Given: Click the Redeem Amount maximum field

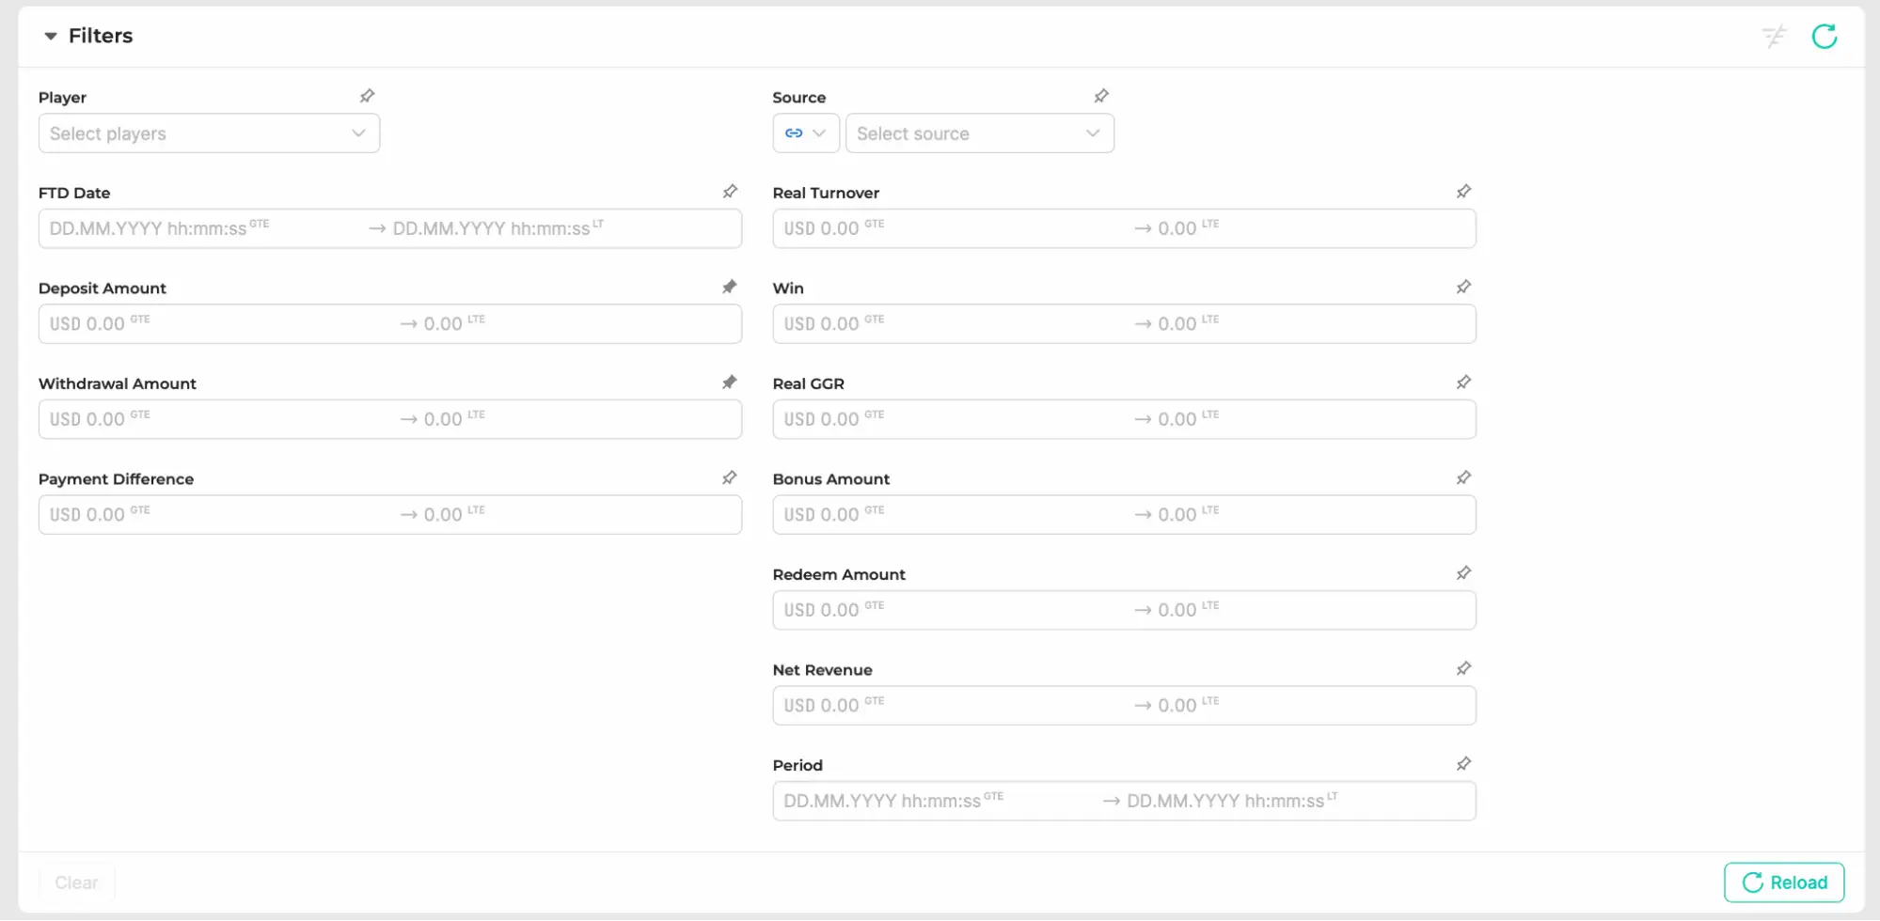Looking at the screenshot, I should [x=1314, y=610].
